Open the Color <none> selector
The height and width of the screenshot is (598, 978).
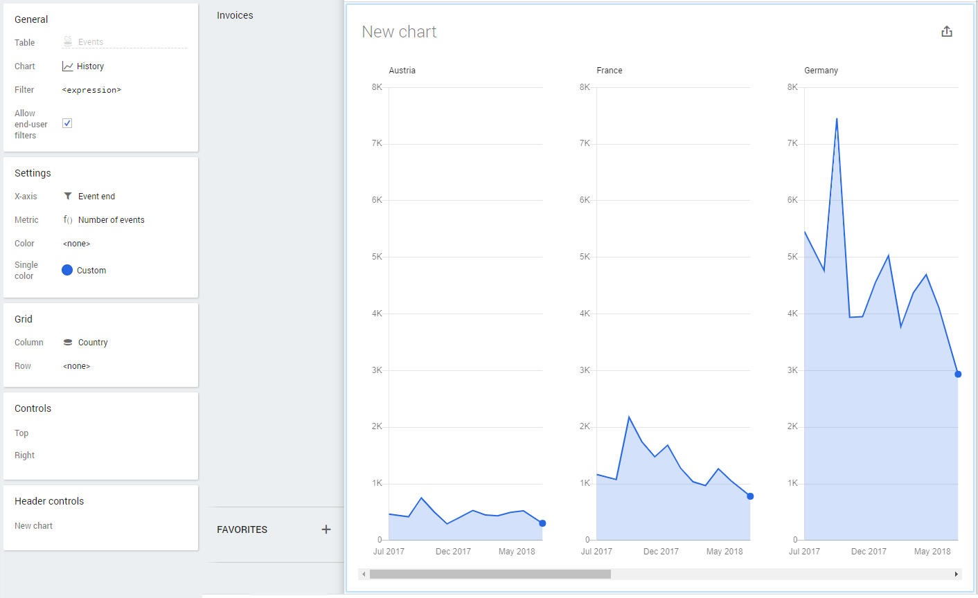pos(77,244)
